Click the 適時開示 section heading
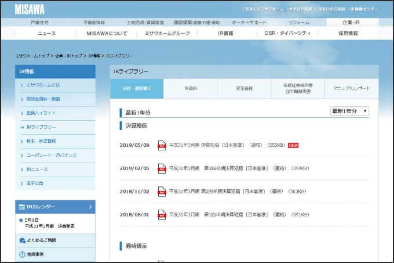The height and width of the screenshot is (263, 394). click(136, 246)
